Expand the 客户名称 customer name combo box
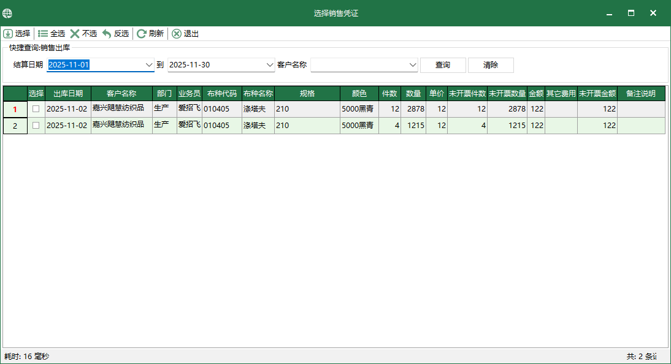This screenshot has width=671, height=364. (412, 64)
